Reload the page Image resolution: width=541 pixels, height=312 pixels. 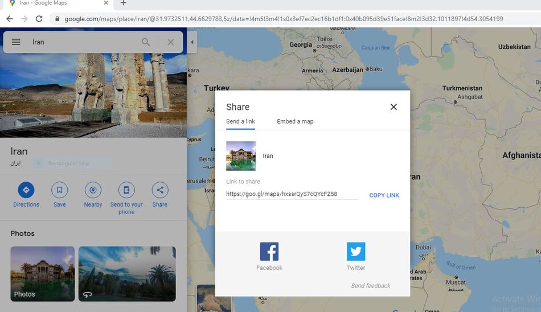pyautogui.click(x=39, y=19)
